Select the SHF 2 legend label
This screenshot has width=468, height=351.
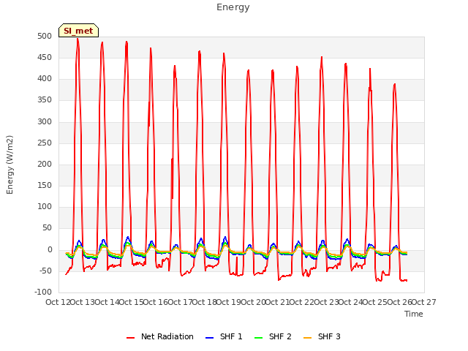pos(280,336)
